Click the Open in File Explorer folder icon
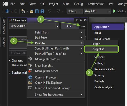The width and height of the screenshot is (127, 106). point(30,83)
